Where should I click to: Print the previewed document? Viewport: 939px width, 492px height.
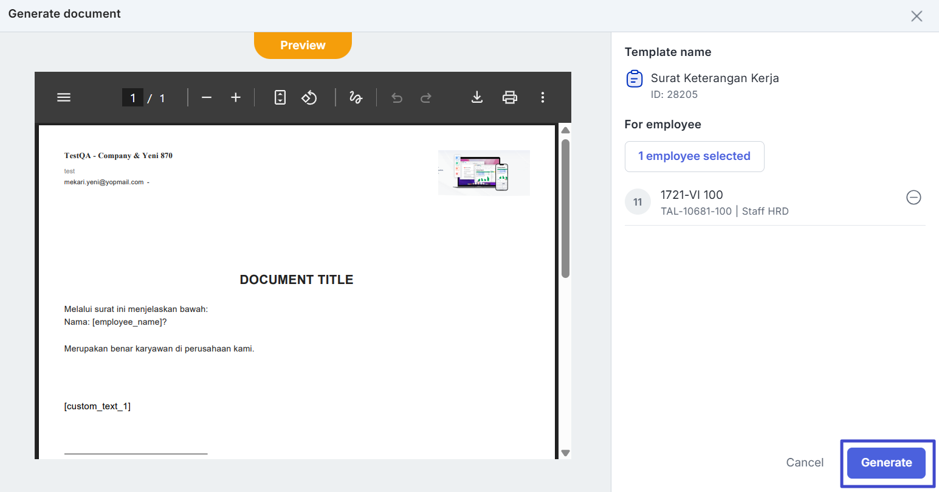pos(509,97)
